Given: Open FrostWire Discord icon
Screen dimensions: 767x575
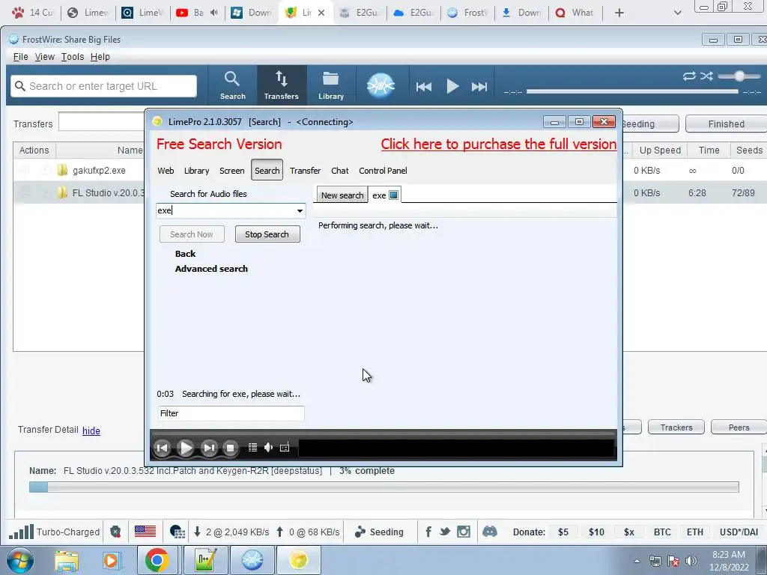Looking at the screenshot, I should coord(490,532).
